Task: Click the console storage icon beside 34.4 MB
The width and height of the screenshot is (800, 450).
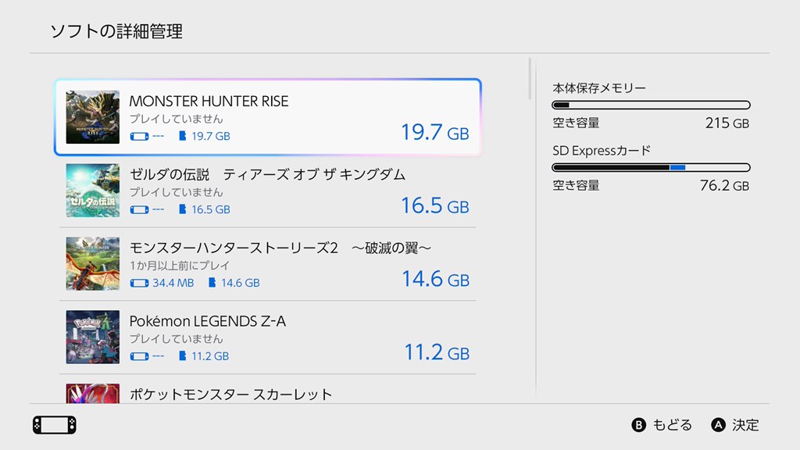Action: coord(138,283)
